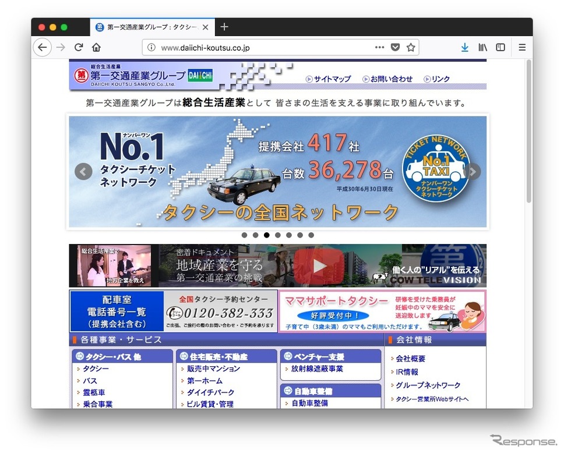The height and width of the screenshot is (453, 564).
Task: Open the 放射線遮蔽事業 link
Action: (317, 369)
